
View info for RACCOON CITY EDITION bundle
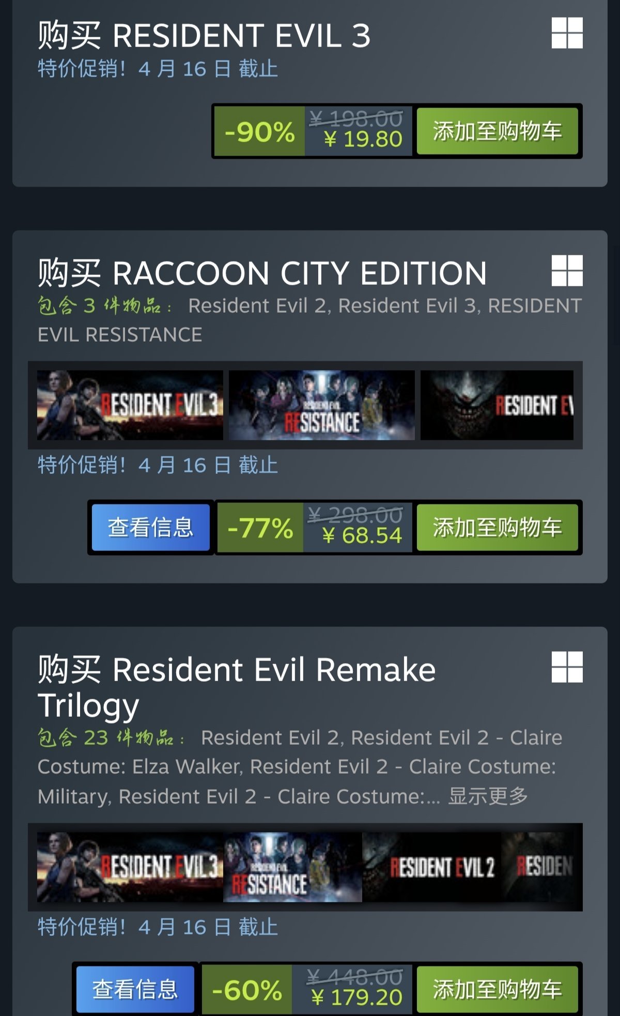[x=151, y=528]
